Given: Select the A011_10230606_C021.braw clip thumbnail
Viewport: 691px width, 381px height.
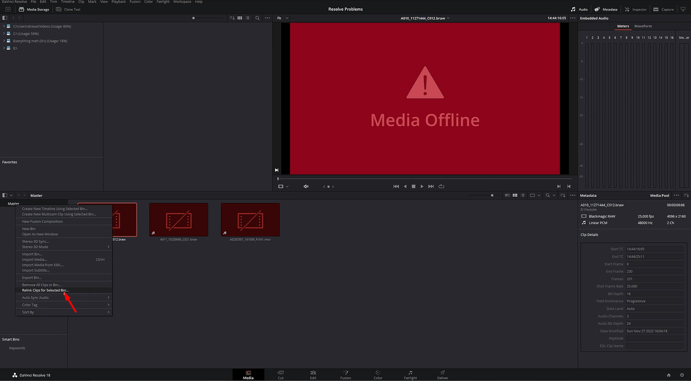Looking at the screenshot, I should 179,220.
